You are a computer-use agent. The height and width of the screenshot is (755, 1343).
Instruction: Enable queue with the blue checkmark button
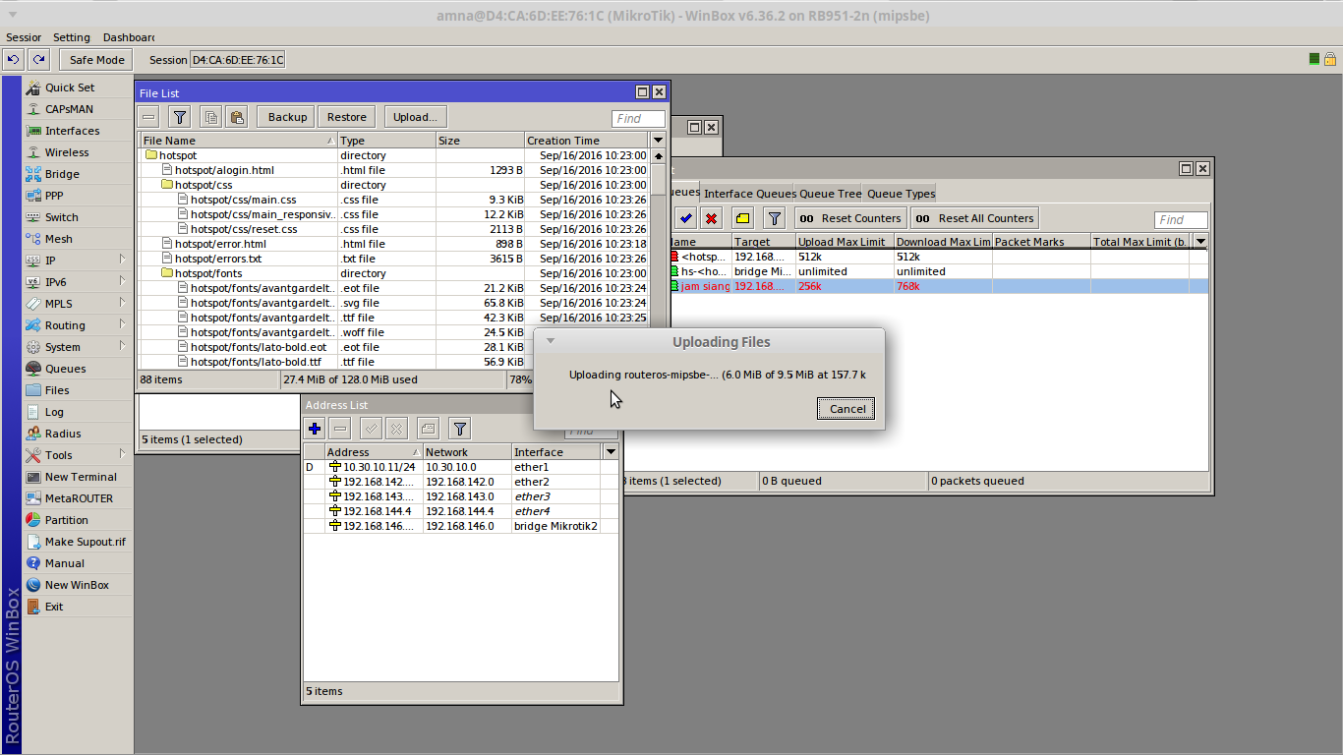(x=685, y=218)
